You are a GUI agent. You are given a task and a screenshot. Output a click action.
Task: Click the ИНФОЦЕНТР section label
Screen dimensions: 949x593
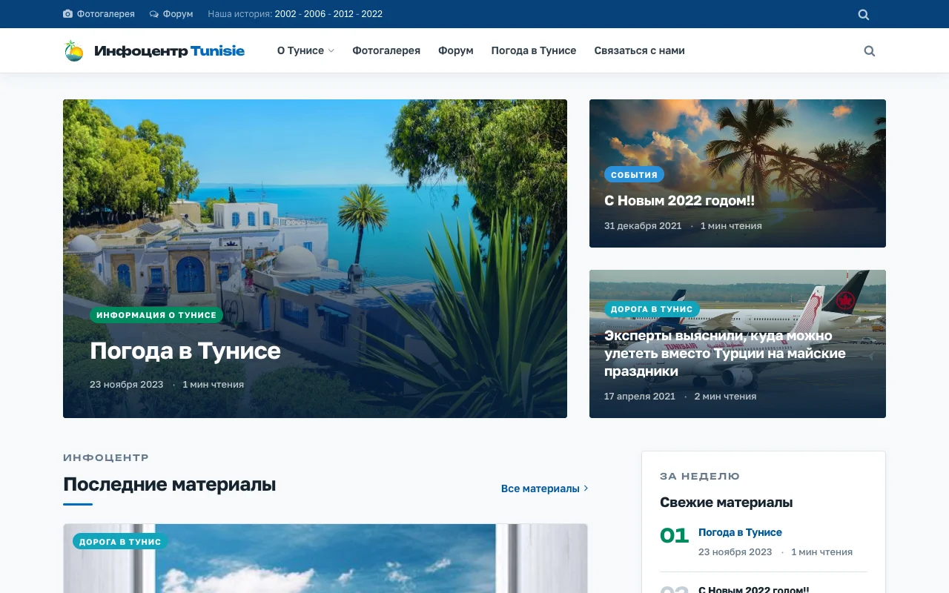[x=106, y=458]
